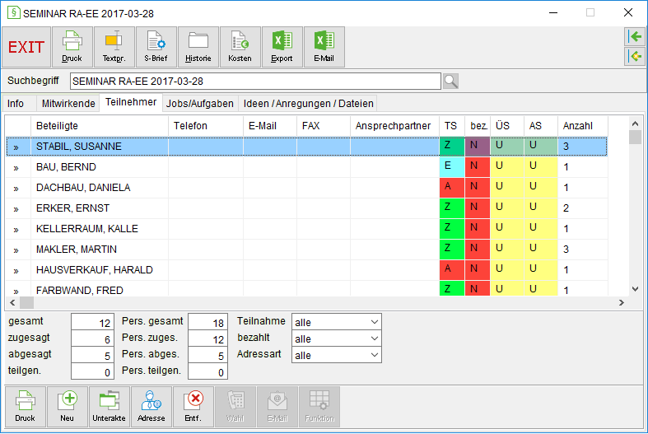648x434 pixels.
Task: Click the vertical scrollbar down arrow
Action: point(635,289)
